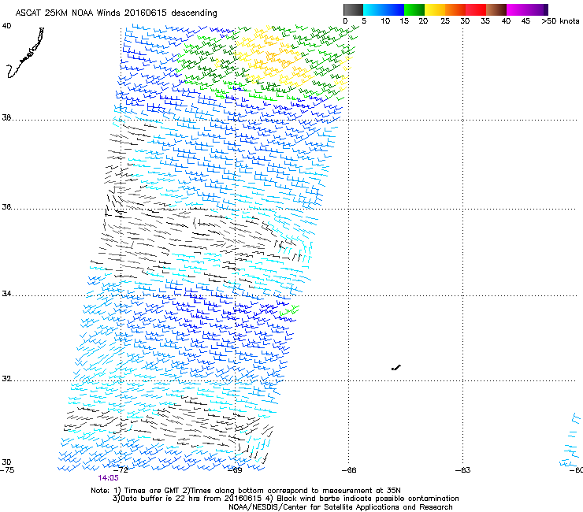Click the green 15-20 knots legend segment

tap(414, 9)
